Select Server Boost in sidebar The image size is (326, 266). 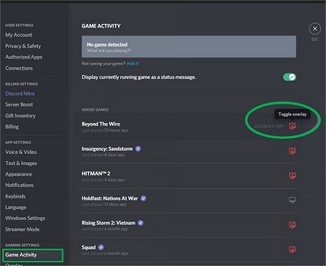(19, 104)
